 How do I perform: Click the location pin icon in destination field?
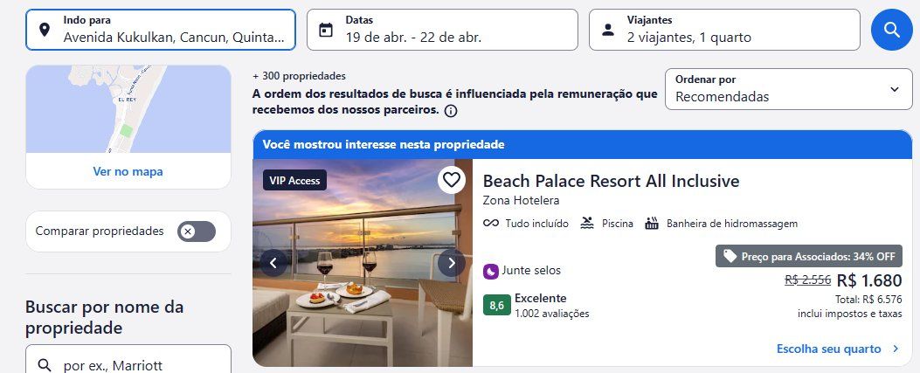coord(45,30)
